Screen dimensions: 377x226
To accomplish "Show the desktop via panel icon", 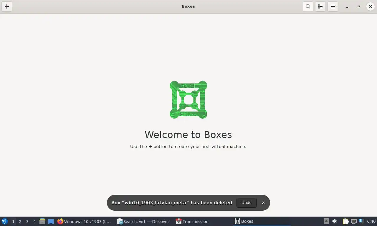I will tap(51, 221).
